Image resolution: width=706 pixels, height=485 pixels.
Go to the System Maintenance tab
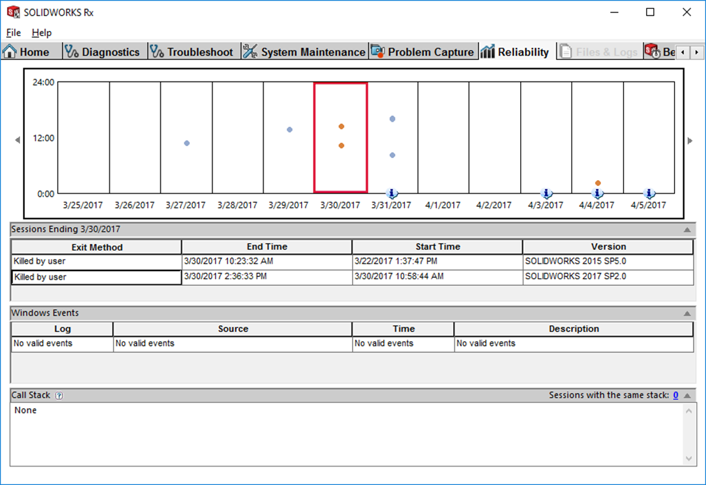click(305, 52)
